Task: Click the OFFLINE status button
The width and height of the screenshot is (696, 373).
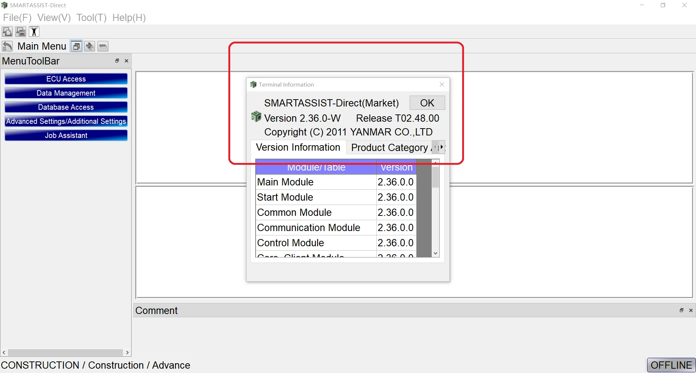Action: coord(671,365)
